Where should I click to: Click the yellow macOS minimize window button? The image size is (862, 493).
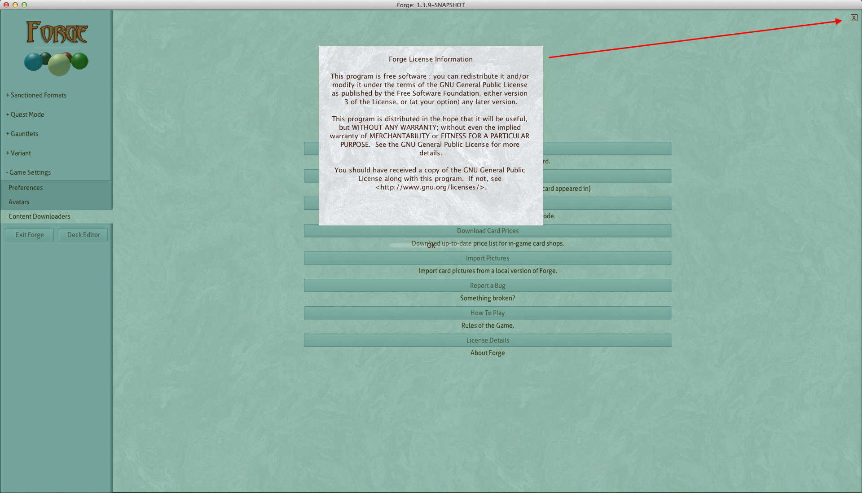(15, 5)
